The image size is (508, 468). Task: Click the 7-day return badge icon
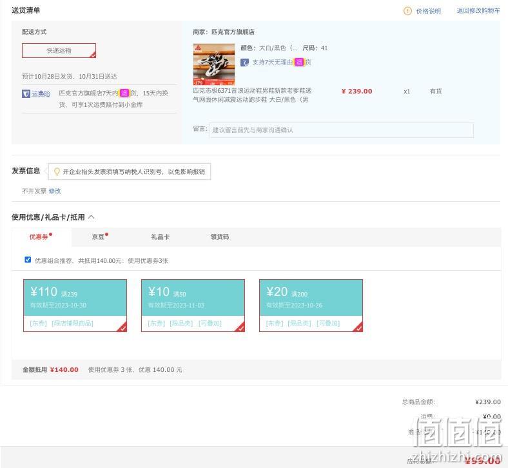[x=244, y=62]
